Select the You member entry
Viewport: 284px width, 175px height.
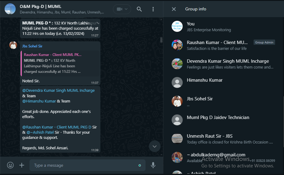(x=224, y=27)
